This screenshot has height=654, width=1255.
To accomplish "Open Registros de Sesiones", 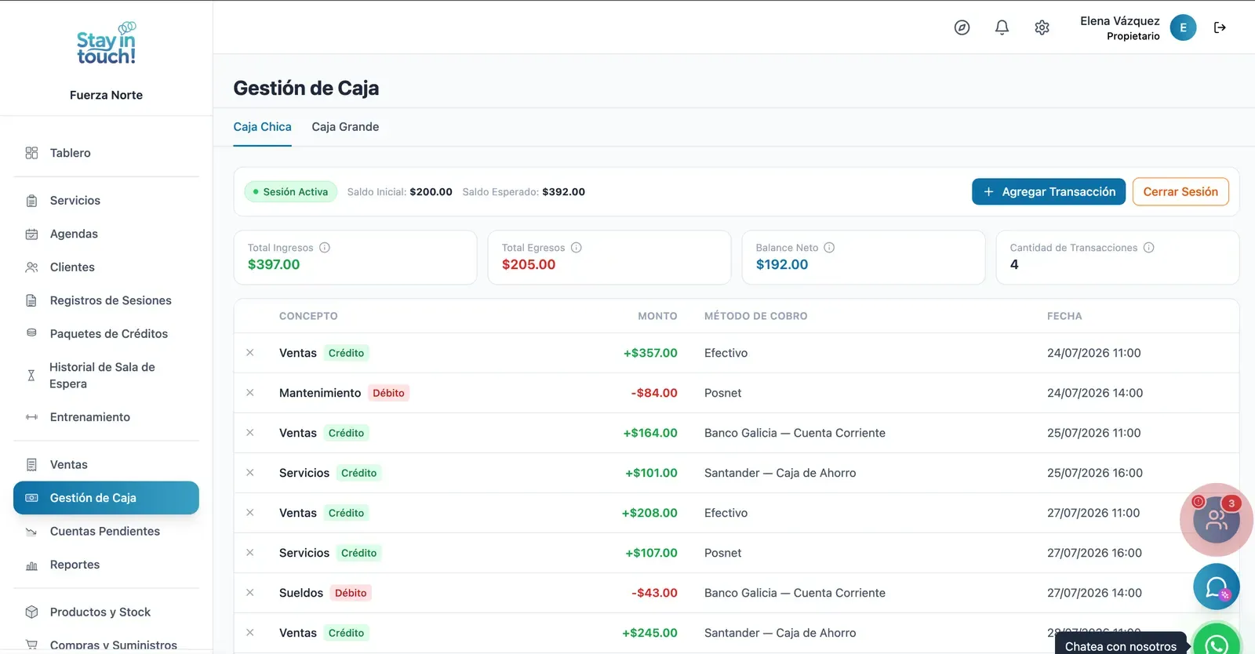I will click(x=106, y=300).
